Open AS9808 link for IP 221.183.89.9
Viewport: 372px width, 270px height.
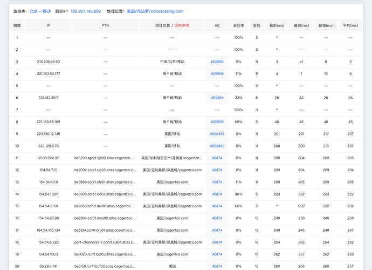(x=217, y=98)
